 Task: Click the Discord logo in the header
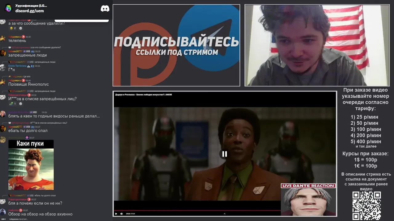(105, 9)
